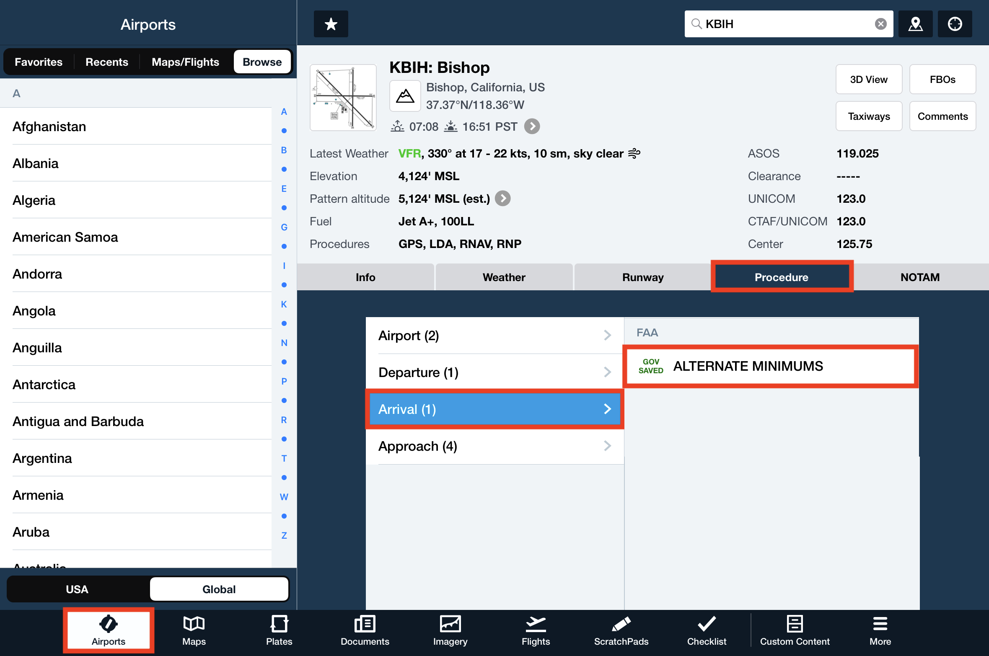Tap the favorite star button
This screenshot has width=989, height=656.
[x=331, y=24]
